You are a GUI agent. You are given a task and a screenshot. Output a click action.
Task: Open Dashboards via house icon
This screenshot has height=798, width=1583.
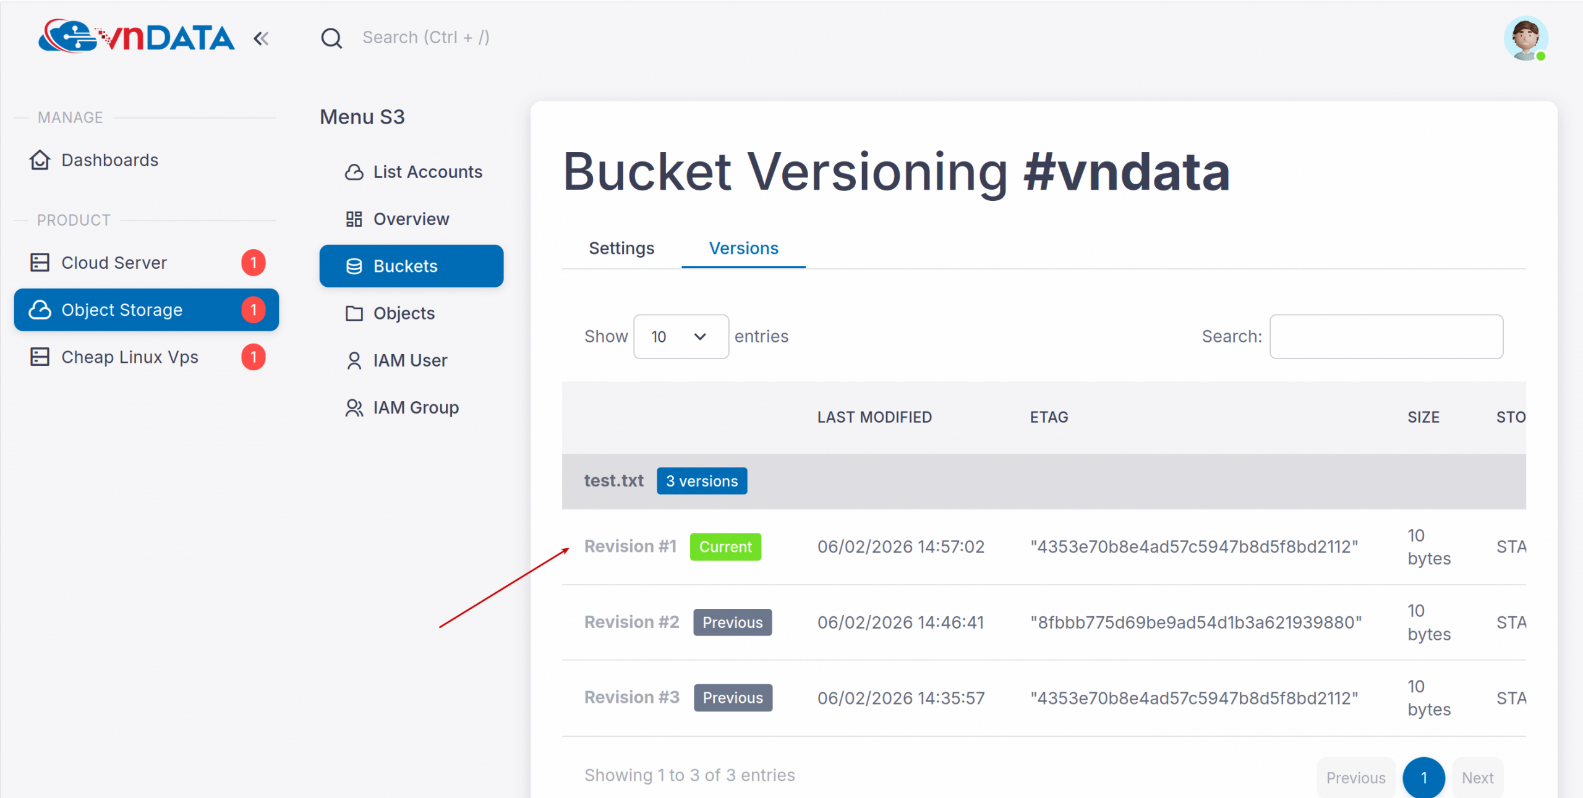pos(40,160)
